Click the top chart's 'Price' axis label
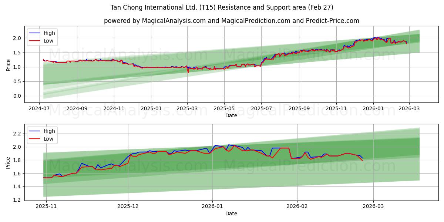Viewport: 444px width, 222px height. (x=8, y=64)
